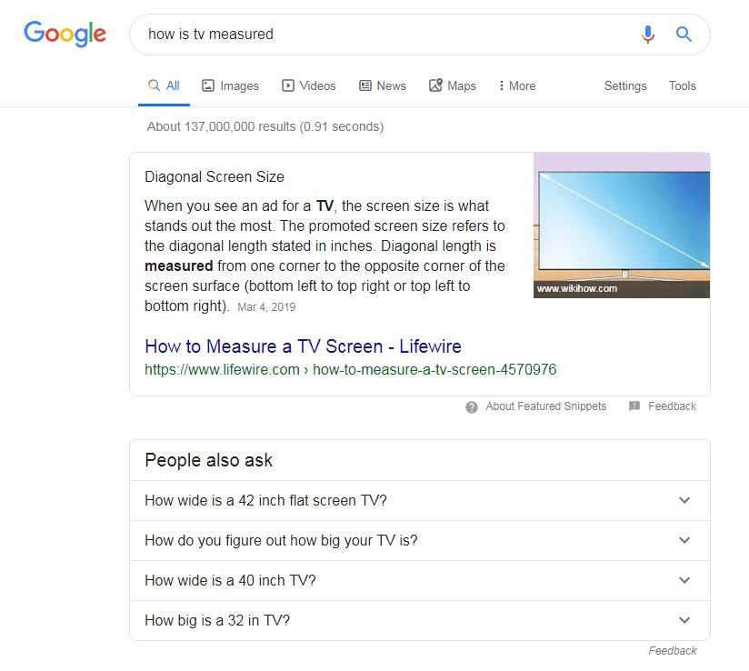Screen dimensions: 749x671
Task: Click chevron for the 42 inch question
Action: coord(684,500)
